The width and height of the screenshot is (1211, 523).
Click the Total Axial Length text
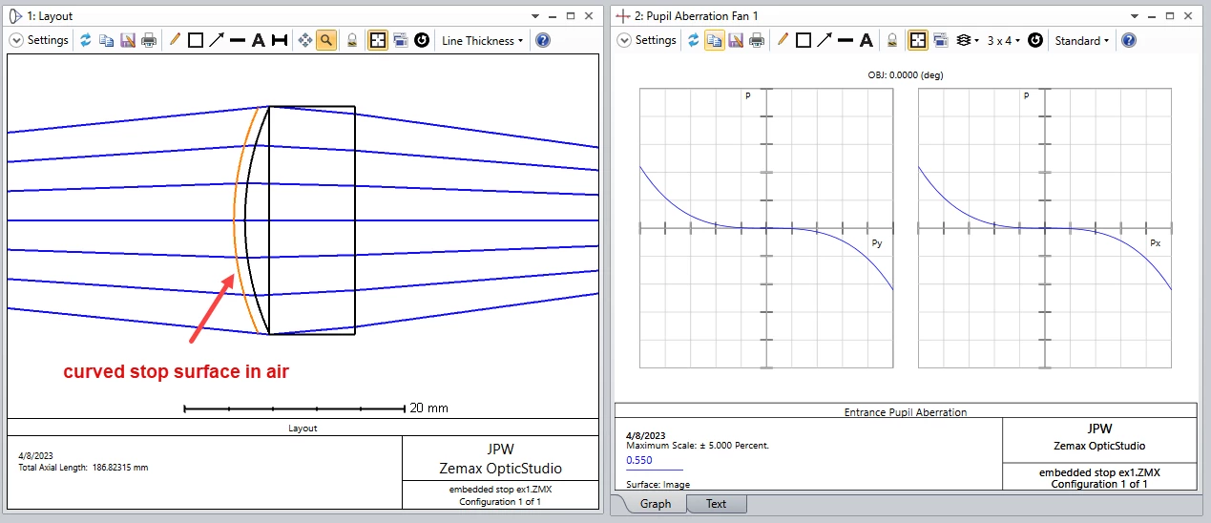pos(83,468)
